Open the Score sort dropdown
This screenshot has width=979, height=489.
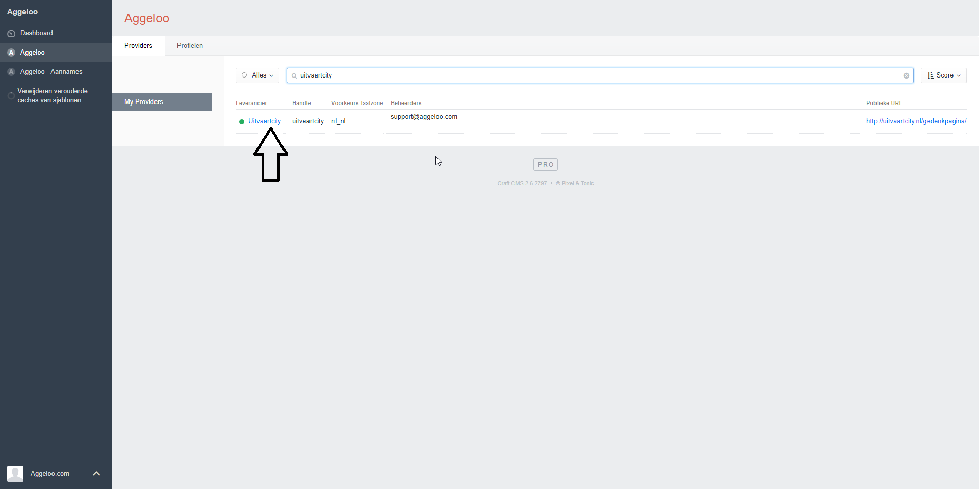[943, 75]
